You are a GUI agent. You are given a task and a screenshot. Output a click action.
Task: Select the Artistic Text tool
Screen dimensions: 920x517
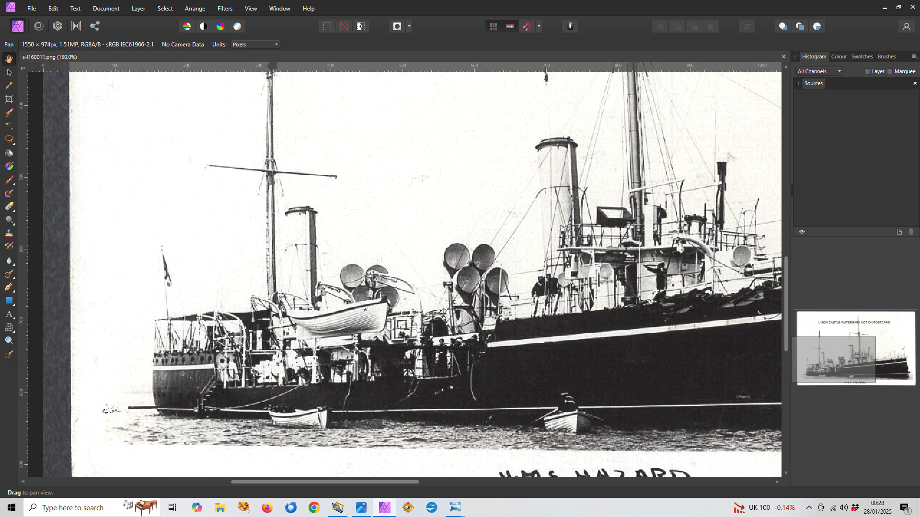pyautogui.click(x=9, y=314)
